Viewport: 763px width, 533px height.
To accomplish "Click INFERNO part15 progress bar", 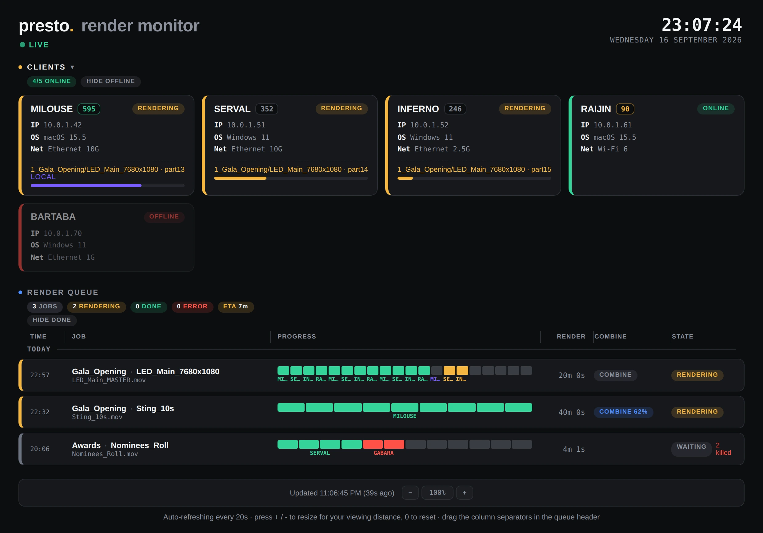I will pyautogui.click(x=474, y=178).
